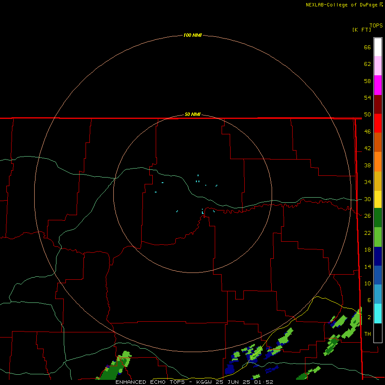Viewport: 385px width, 385px height.
Task: Click legend value 58
Action: tap(367, 81)
